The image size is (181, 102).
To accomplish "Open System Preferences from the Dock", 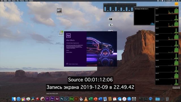I will click(x=134, y=99).
